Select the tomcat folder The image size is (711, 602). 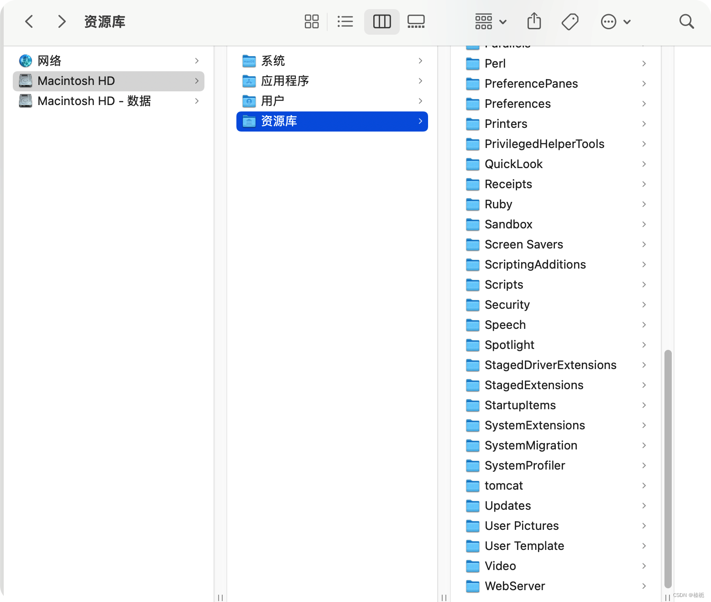556,486
